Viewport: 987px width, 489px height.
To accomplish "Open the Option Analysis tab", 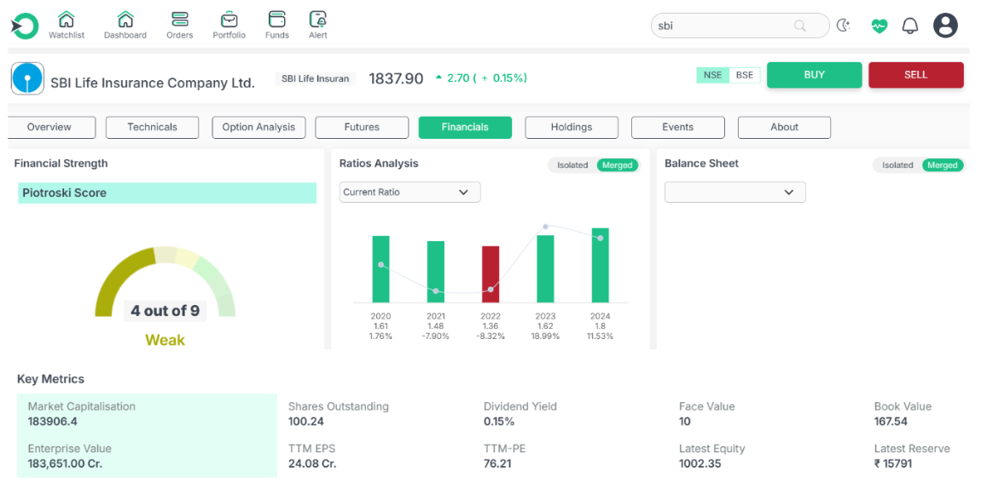I will pos(258,127).
